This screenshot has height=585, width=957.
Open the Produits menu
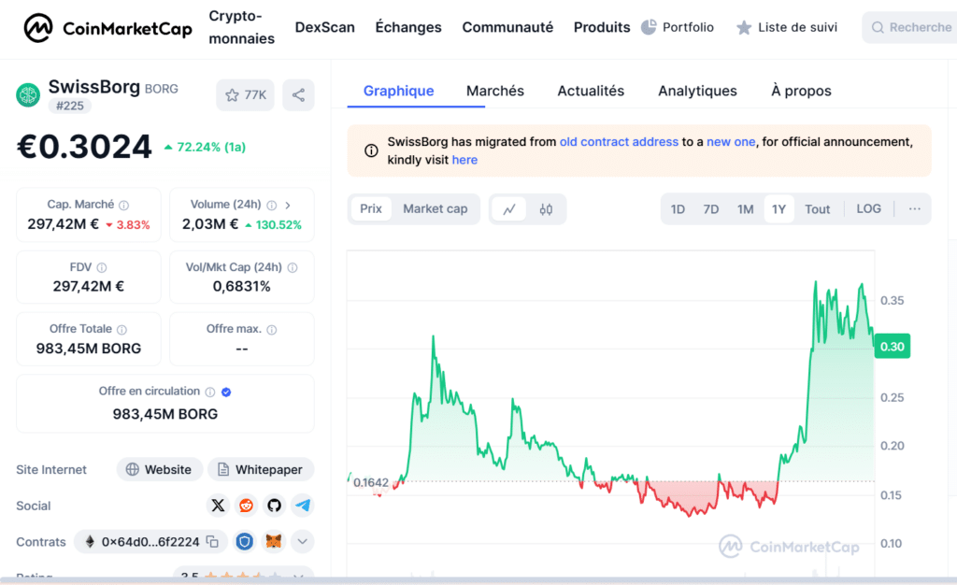coord(602,27)
